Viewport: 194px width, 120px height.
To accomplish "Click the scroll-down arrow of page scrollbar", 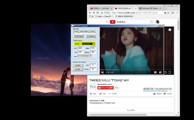I will pyautogui.click(x=178, y=112).
